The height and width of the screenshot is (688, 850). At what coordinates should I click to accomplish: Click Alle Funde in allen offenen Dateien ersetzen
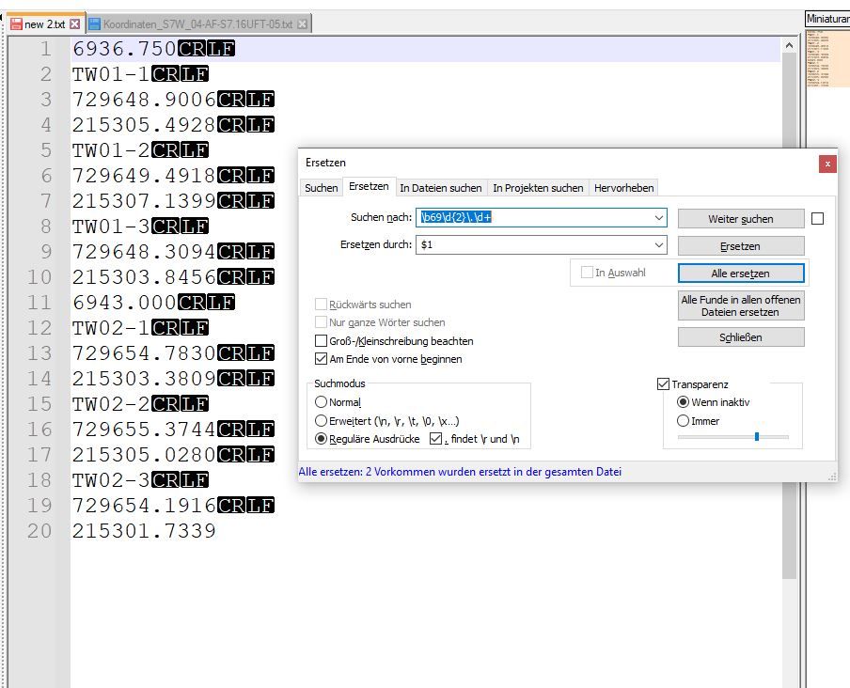point(741,305)
